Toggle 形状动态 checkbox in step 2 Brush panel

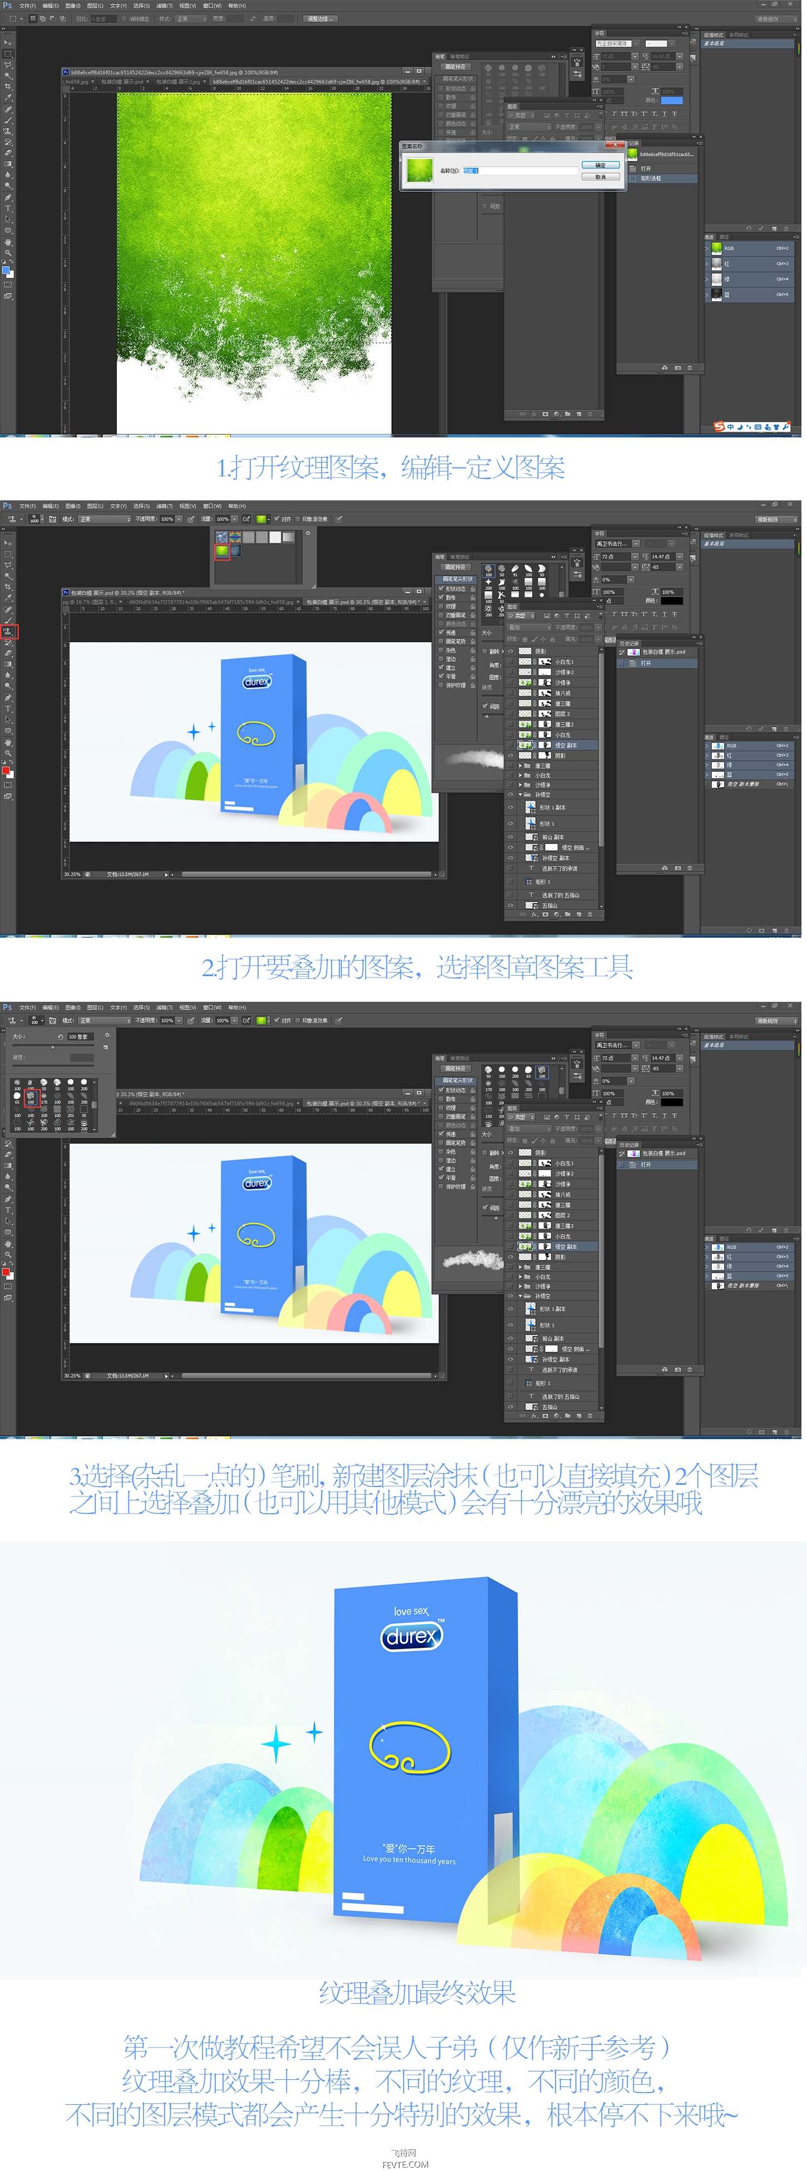[x=441, y=588]
